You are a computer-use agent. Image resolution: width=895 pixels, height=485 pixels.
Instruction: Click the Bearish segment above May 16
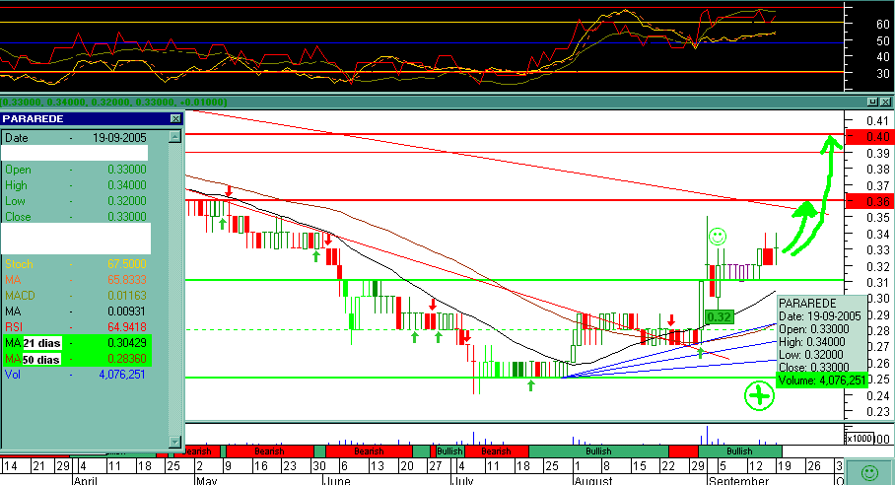pos(269,451)
